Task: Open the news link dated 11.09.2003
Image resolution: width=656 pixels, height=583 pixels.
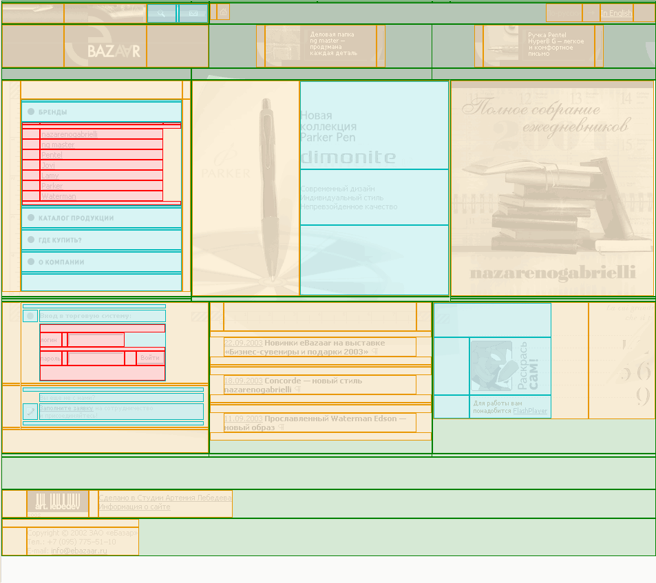Action: coord(244,418)
